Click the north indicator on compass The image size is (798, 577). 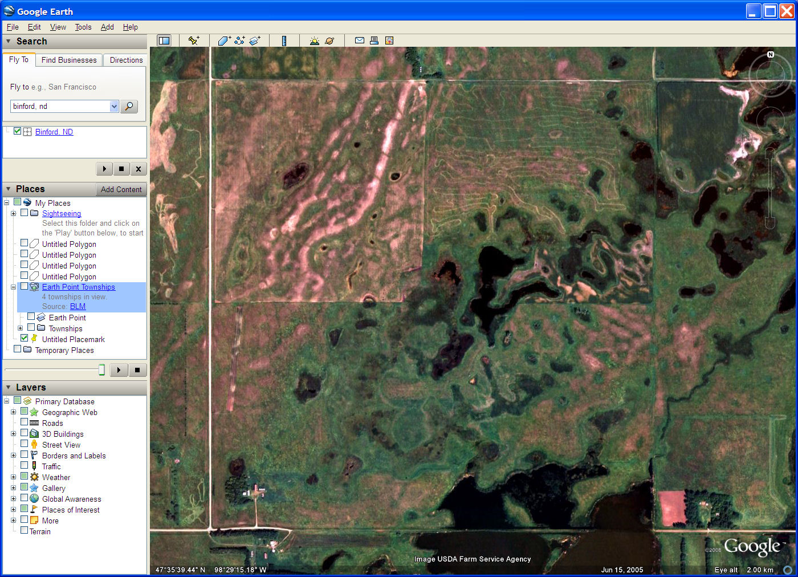click(771, 55)
